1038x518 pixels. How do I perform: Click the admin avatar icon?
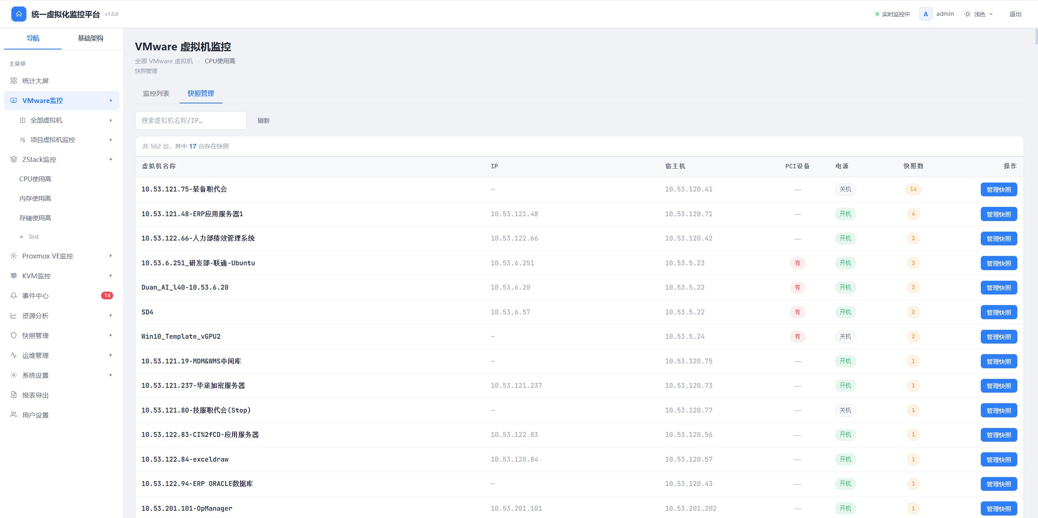[926, 14]
